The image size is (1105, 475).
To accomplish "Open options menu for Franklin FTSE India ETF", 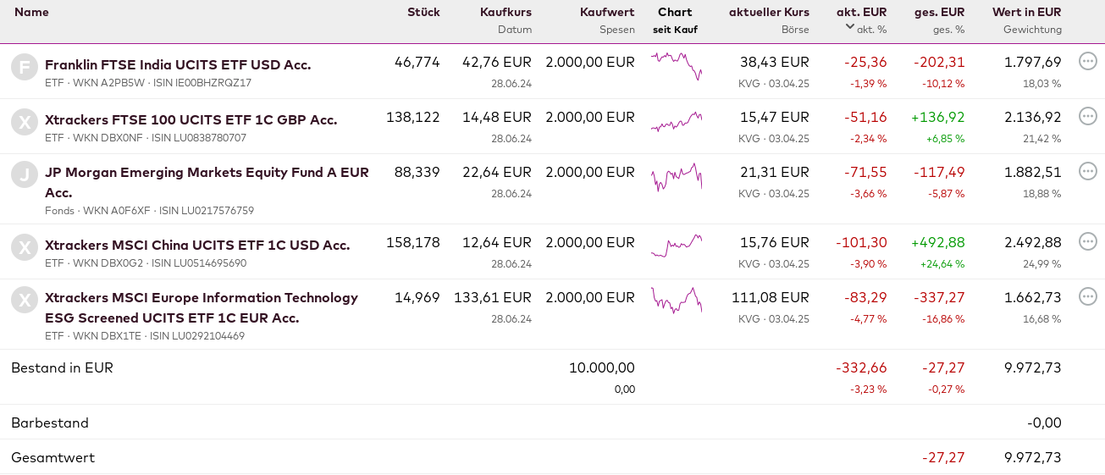I will (1088, 61).
